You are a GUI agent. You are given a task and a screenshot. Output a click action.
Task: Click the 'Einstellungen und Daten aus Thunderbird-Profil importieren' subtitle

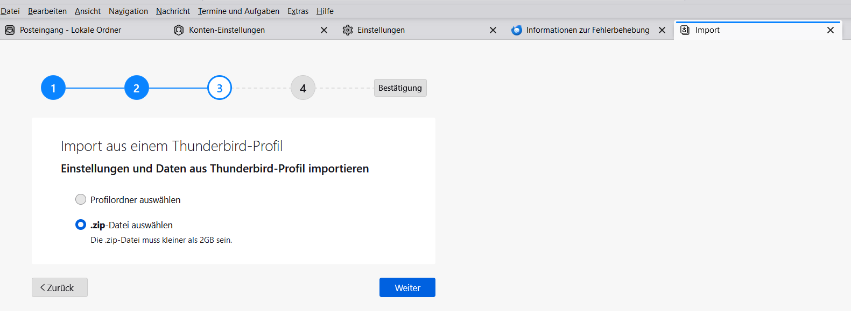pyautogui.click(x=215, y=169)
